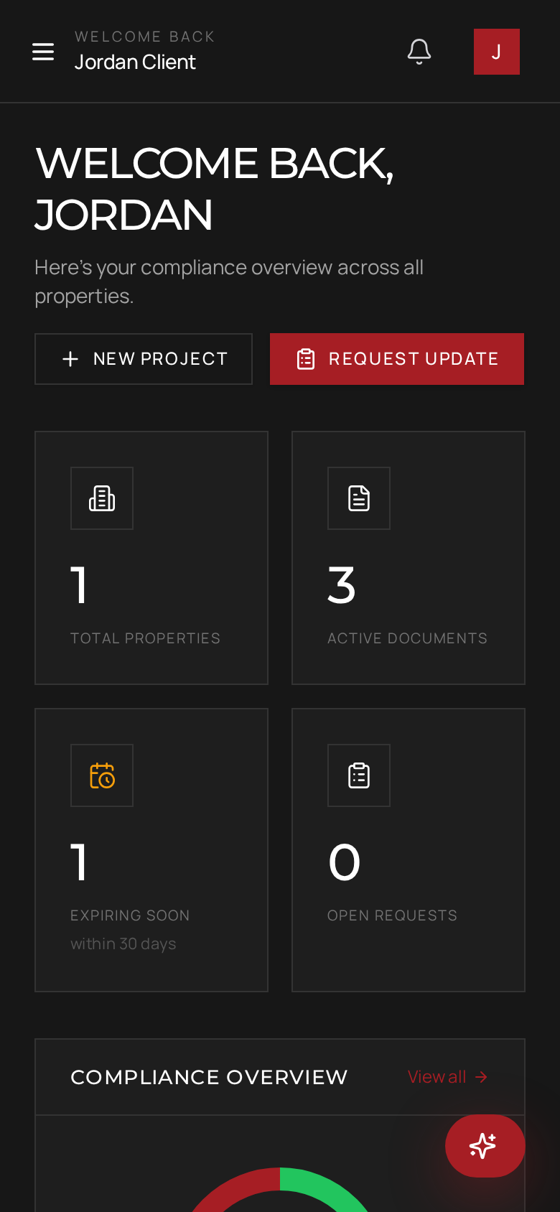Screen dimensions: 560x1212
Task: Click the New Project button
Action: pyautogui.click(x=144, y=359)
